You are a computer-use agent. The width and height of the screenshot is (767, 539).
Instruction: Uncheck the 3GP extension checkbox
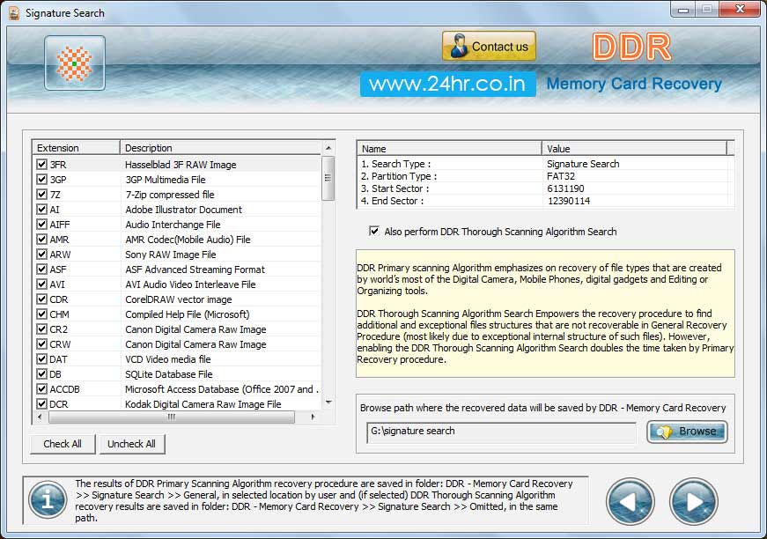[41, 180]
